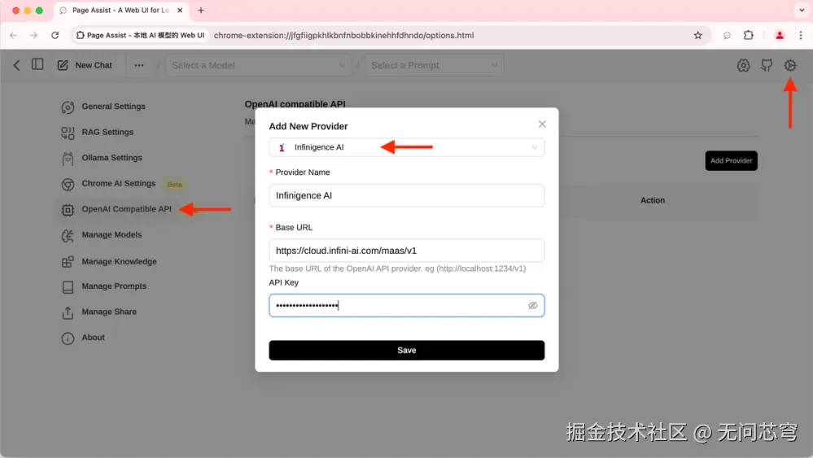Open browser extensions puzzle icon
This screenshot has width=813, height=458.
click(x=748, y=35)
